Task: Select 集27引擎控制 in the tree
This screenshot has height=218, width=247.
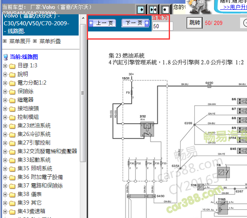Action: pyautogui.click(x=34, y=143)
